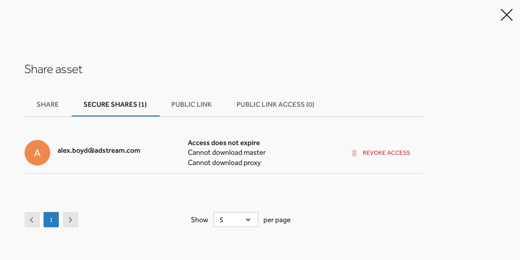
Task: Click the per page label text
Action: 277,220
